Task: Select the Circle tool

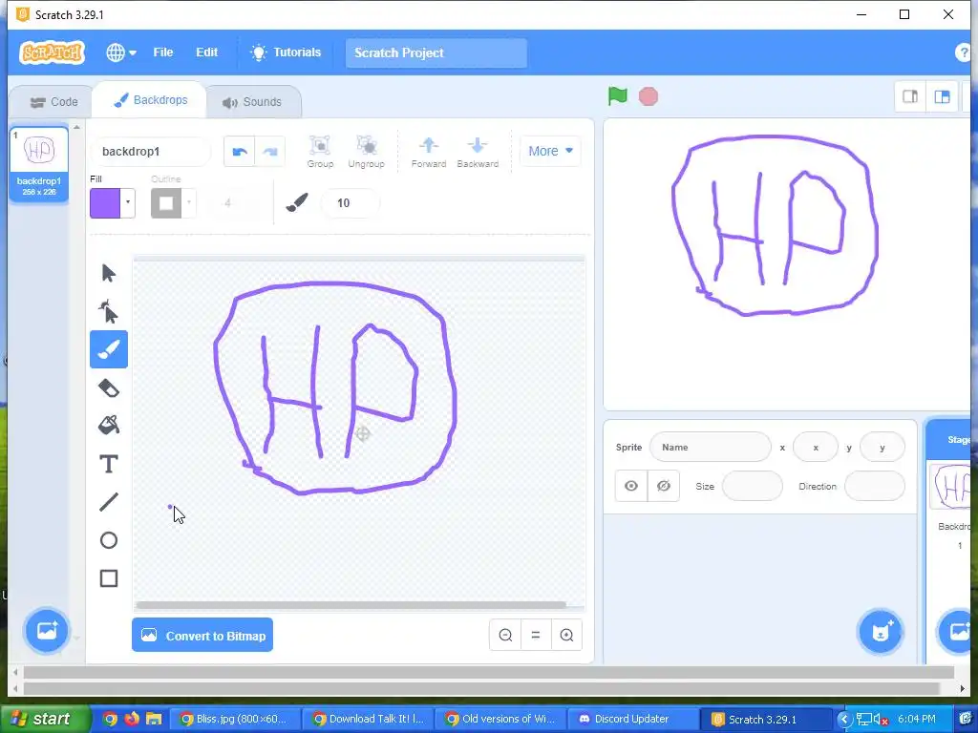Action: (x=109, y=540)
